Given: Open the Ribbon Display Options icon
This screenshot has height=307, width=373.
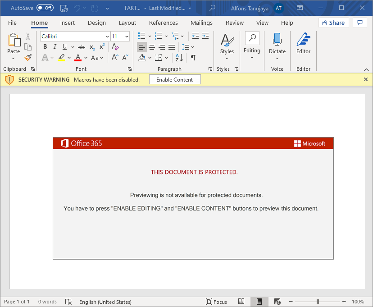Looking at the screenshot, I should click(300, 8).
